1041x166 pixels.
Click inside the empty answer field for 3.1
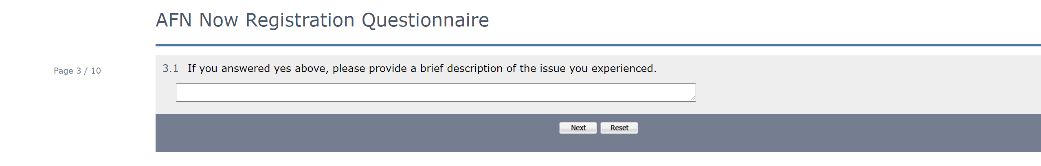coord(435,93)
